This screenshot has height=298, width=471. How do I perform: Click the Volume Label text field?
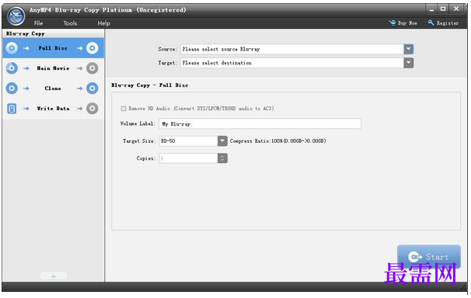point(260,124)
